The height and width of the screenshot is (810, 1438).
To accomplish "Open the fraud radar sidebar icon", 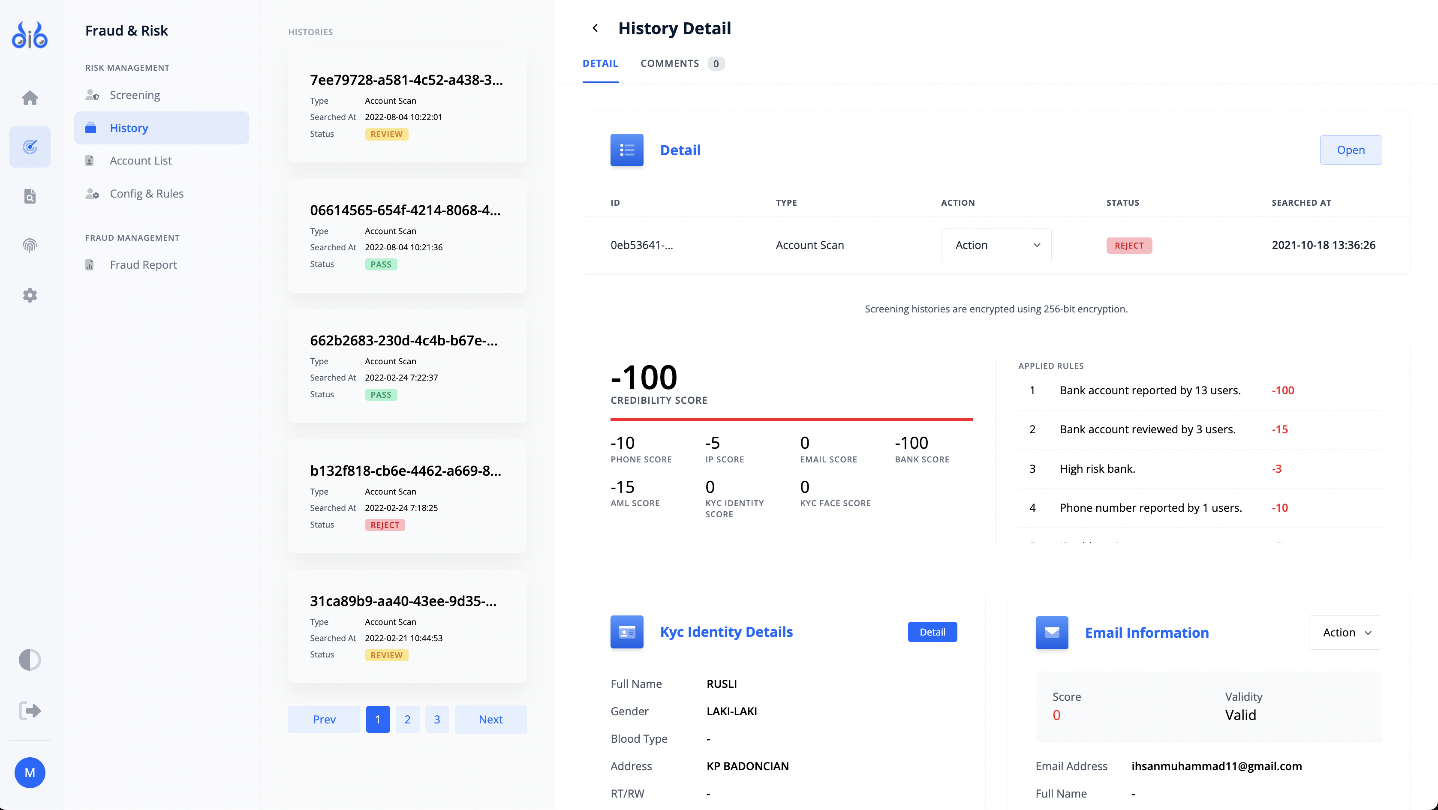I will [30, 147].
